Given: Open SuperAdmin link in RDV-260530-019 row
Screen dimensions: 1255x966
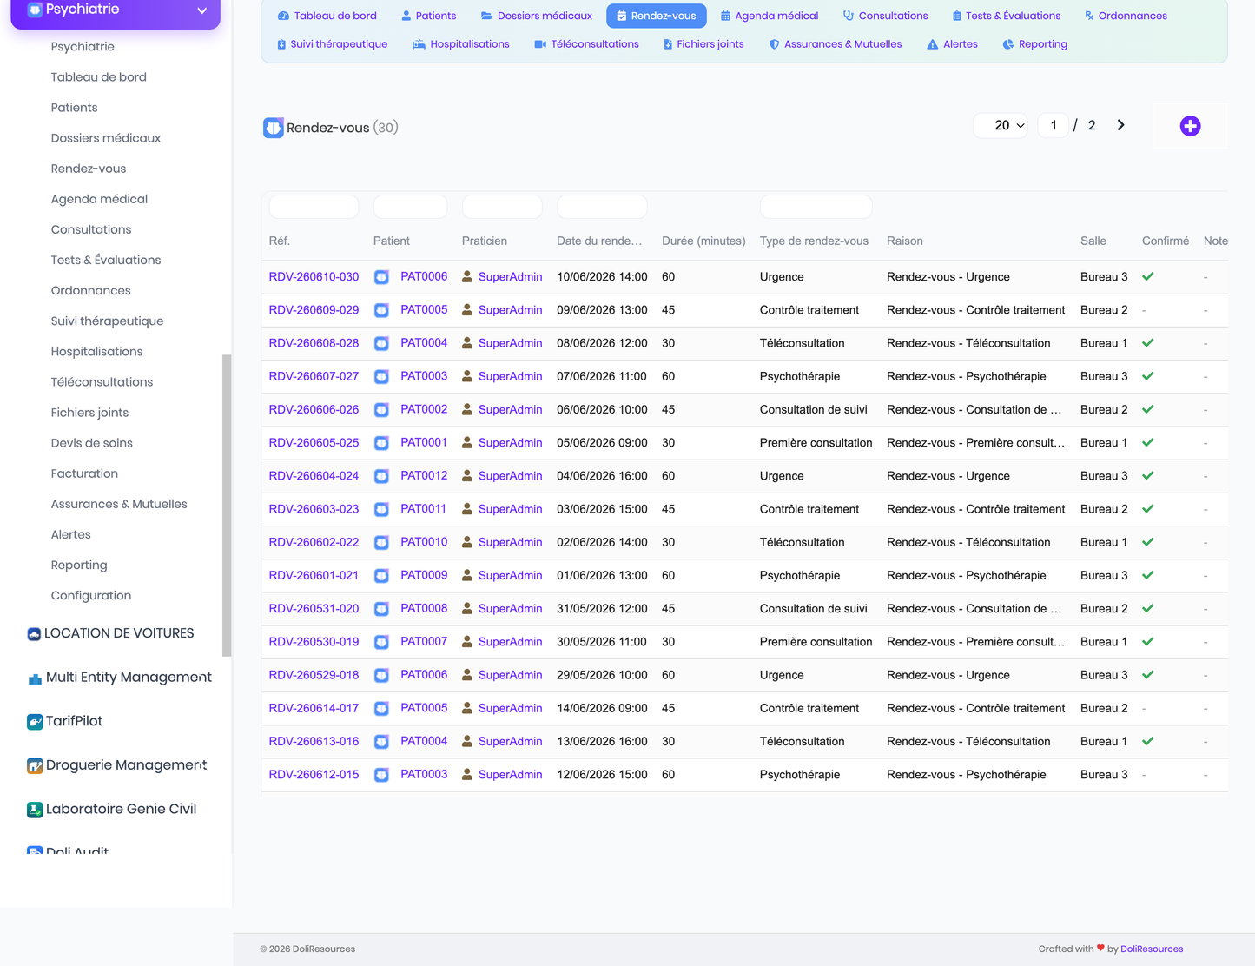Looking at the screenshot, I should tap(510, 642).
